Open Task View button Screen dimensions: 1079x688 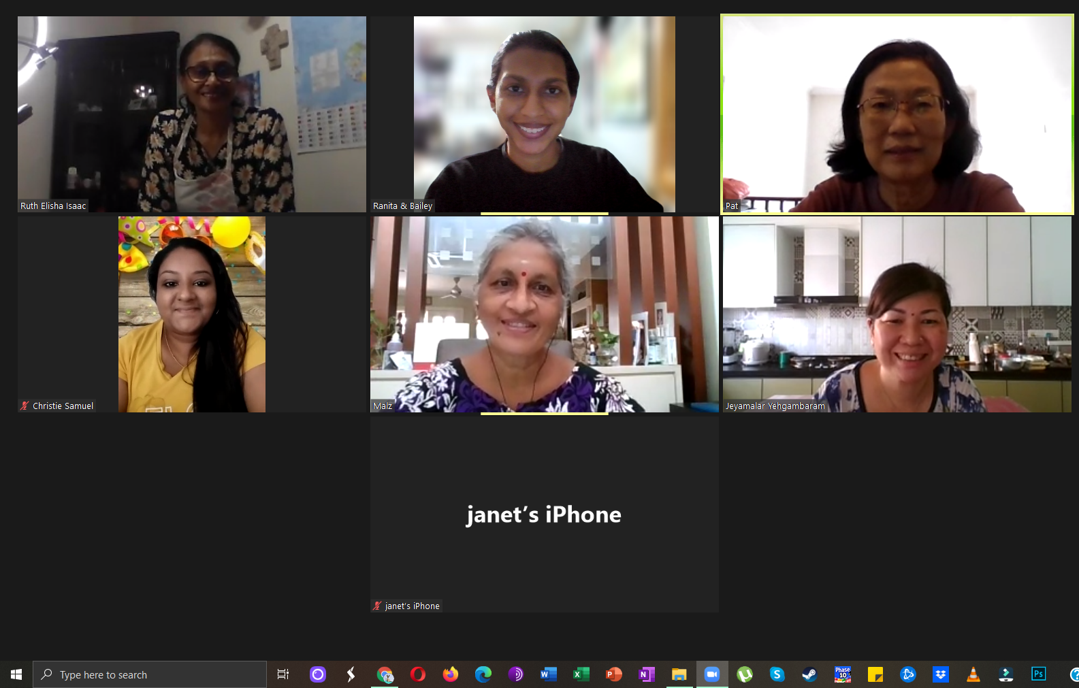tap(283, 674)
